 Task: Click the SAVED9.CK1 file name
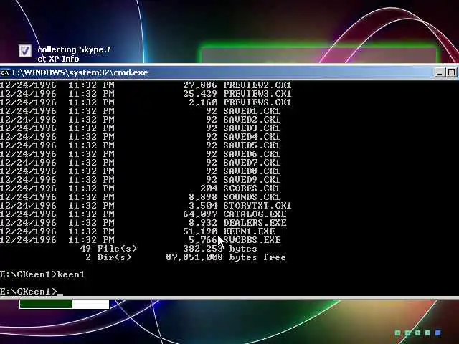click(x=252, y=180)
